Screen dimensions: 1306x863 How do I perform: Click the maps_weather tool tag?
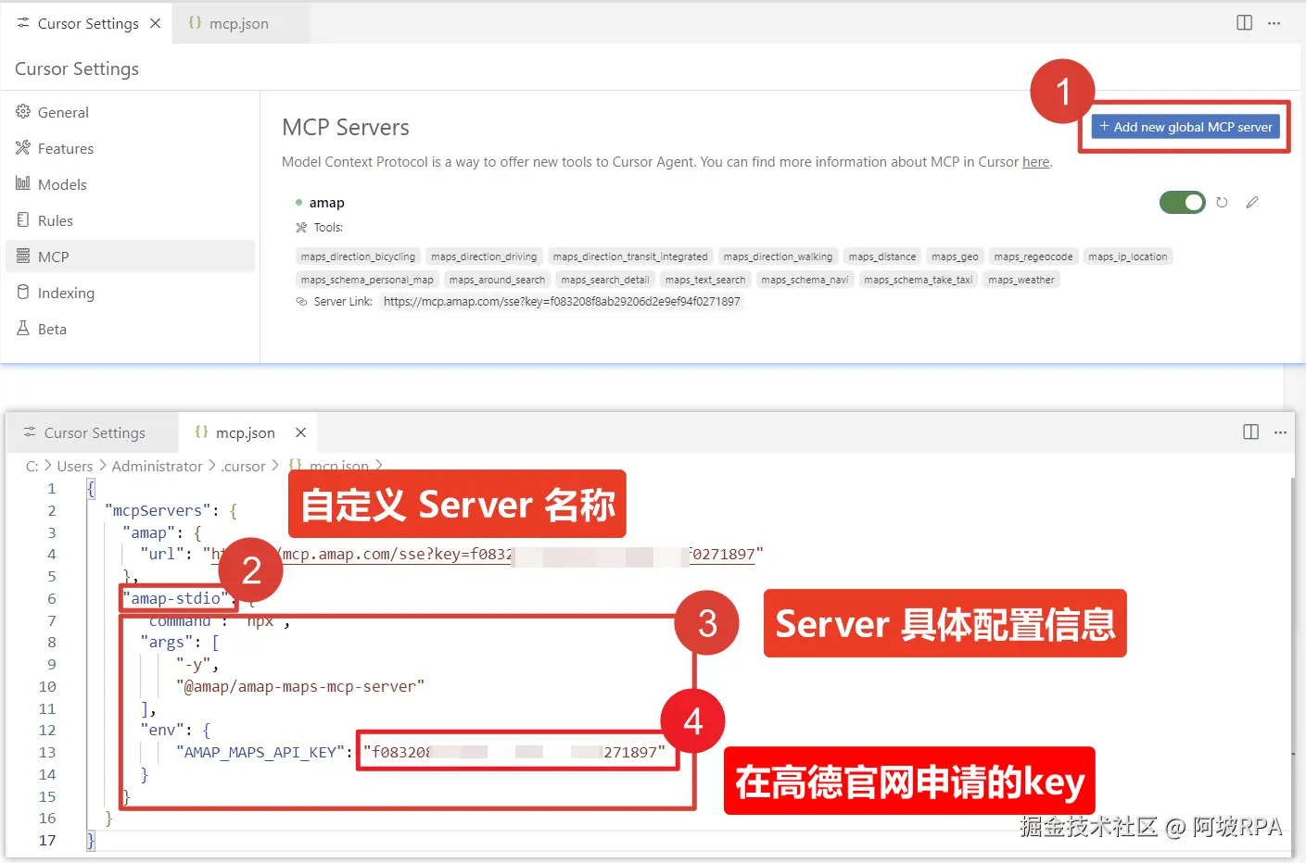coord(1021,280)
